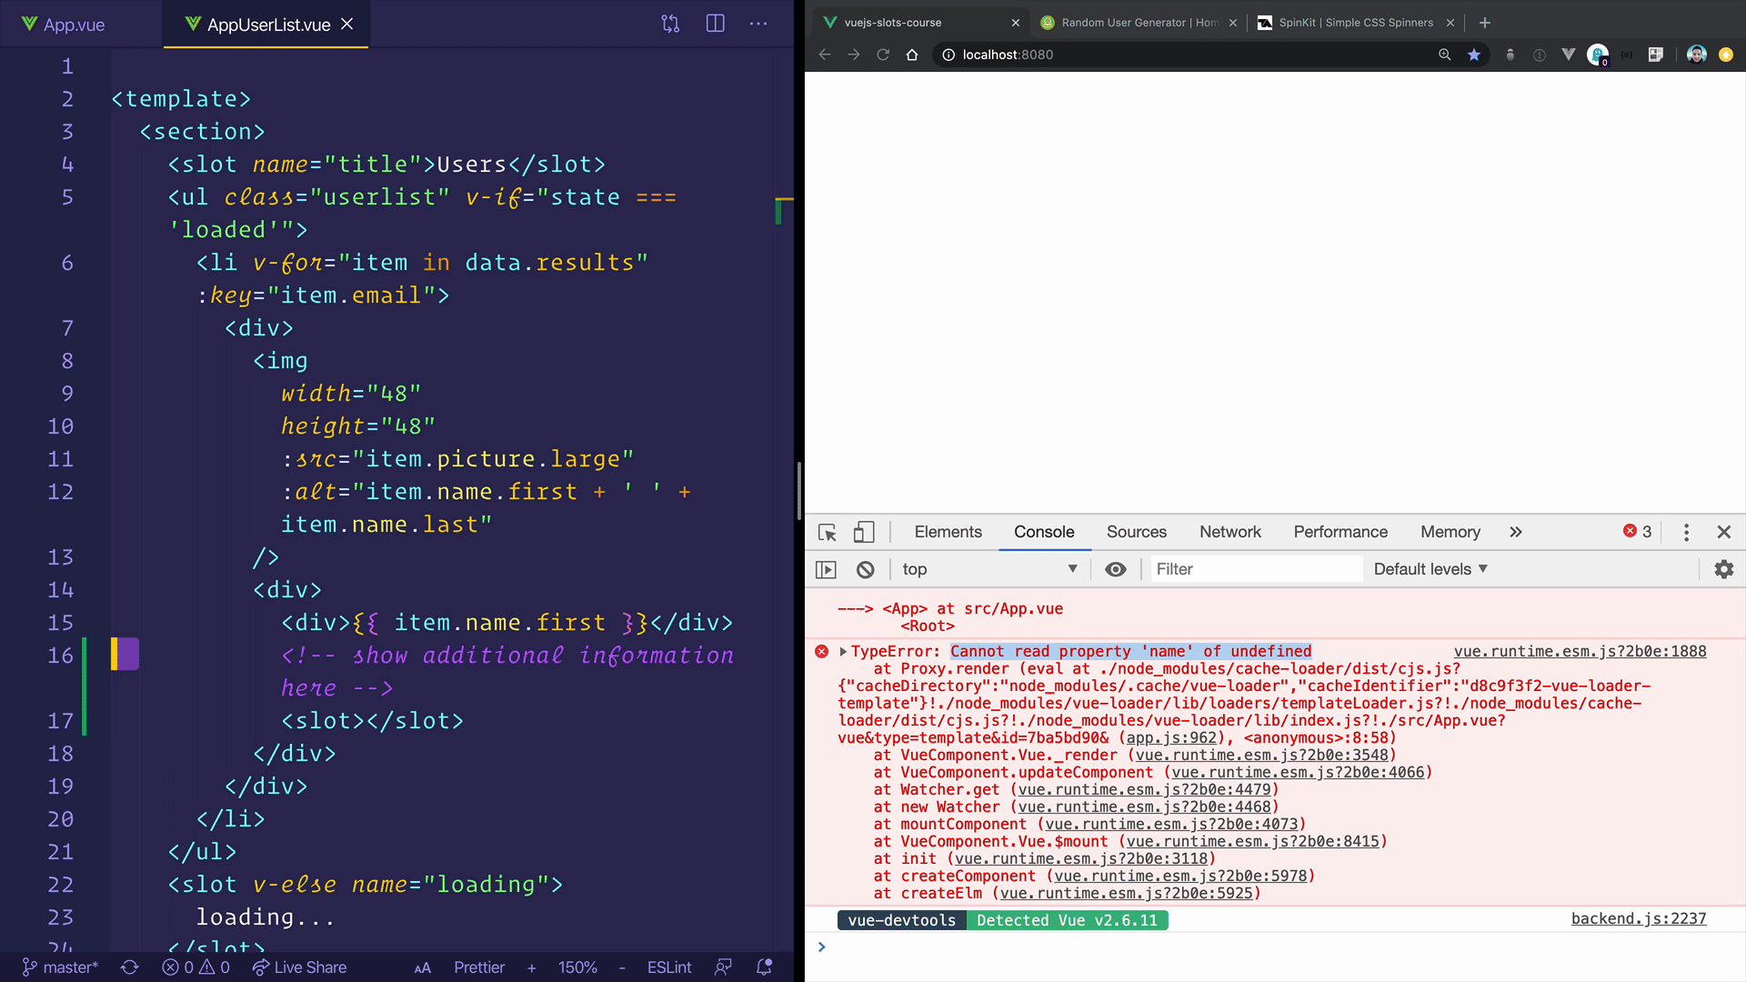Open the backend.js:2237 source link

1638,919
